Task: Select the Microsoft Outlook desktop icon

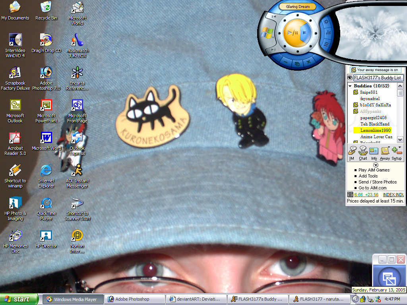Action: [15, 111]
